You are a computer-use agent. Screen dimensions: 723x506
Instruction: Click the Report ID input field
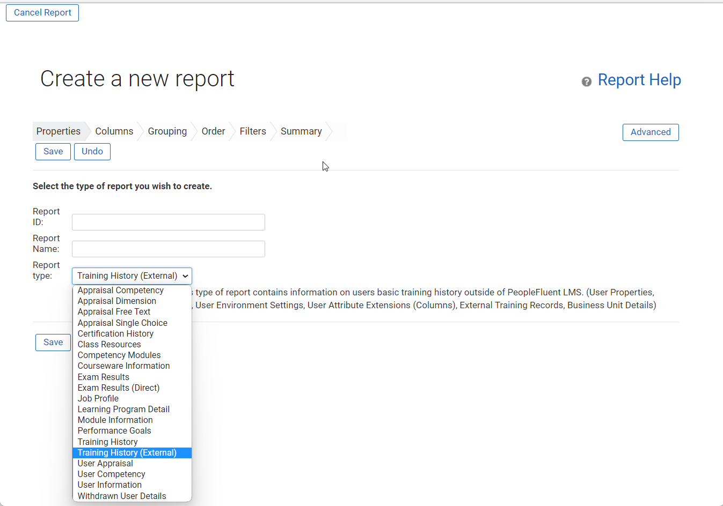coord(169,222)
